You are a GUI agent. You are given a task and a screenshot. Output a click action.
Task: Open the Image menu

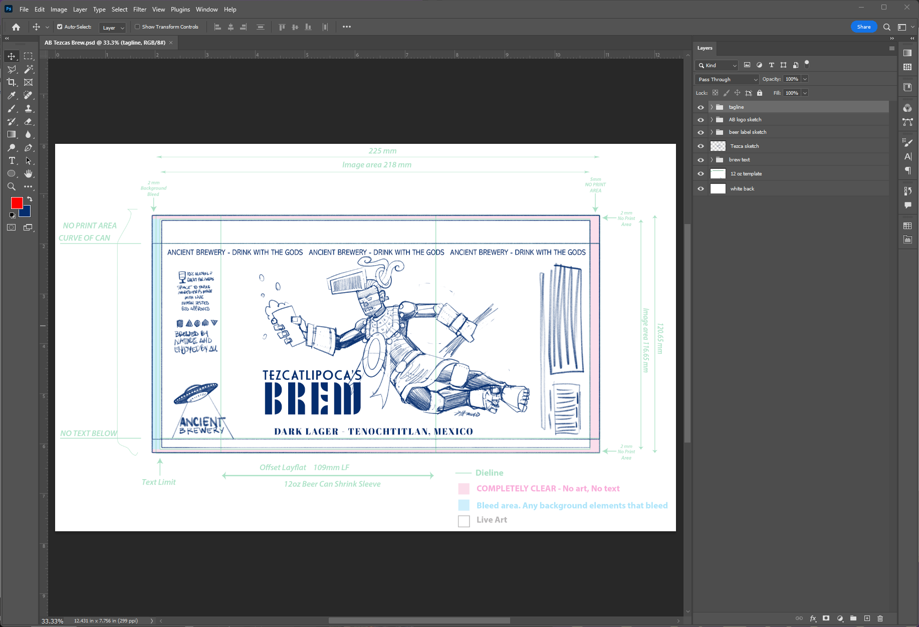59,10
